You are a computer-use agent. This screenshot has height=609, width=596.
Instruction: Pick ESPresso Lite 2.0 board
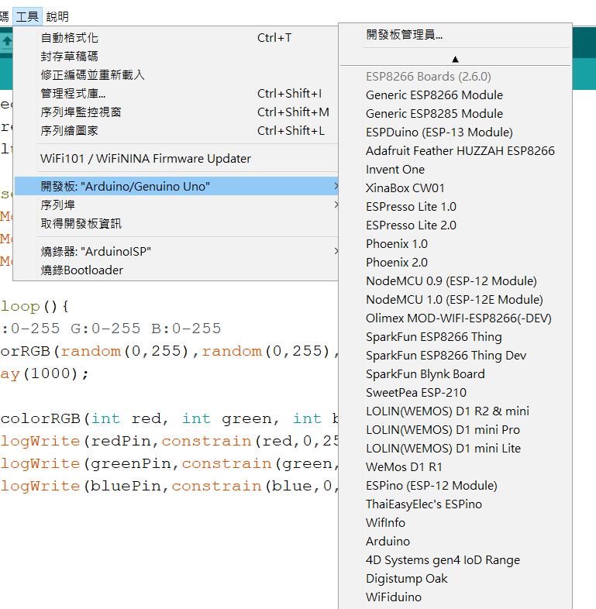tap(455, 225)
